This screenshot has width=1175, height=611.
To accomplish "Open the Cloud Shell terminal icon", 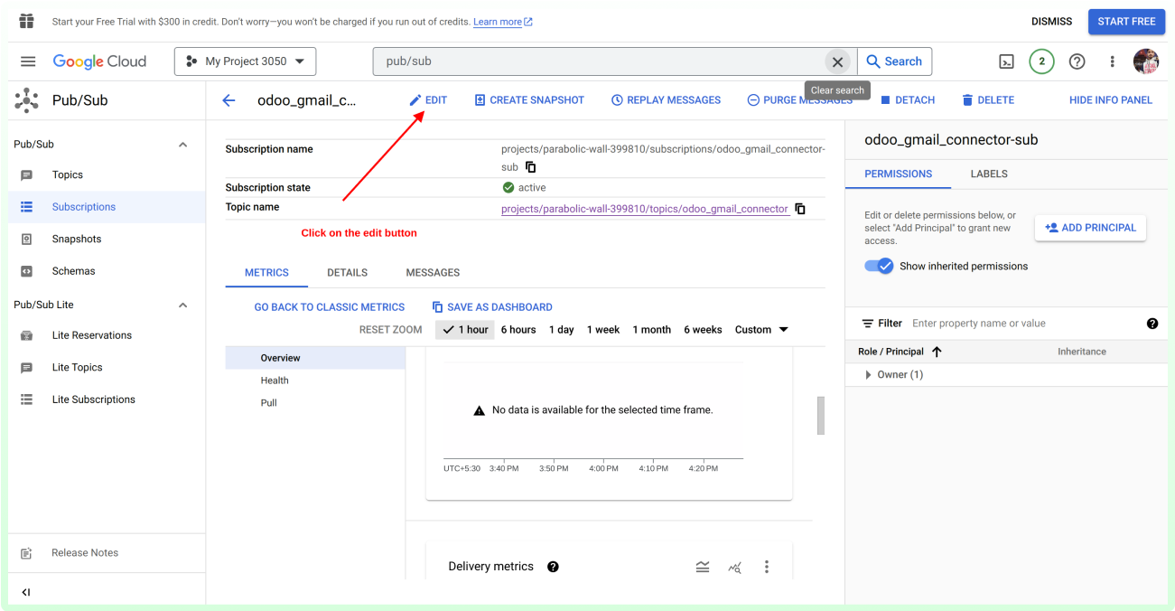I will [x=1006, y=61].
